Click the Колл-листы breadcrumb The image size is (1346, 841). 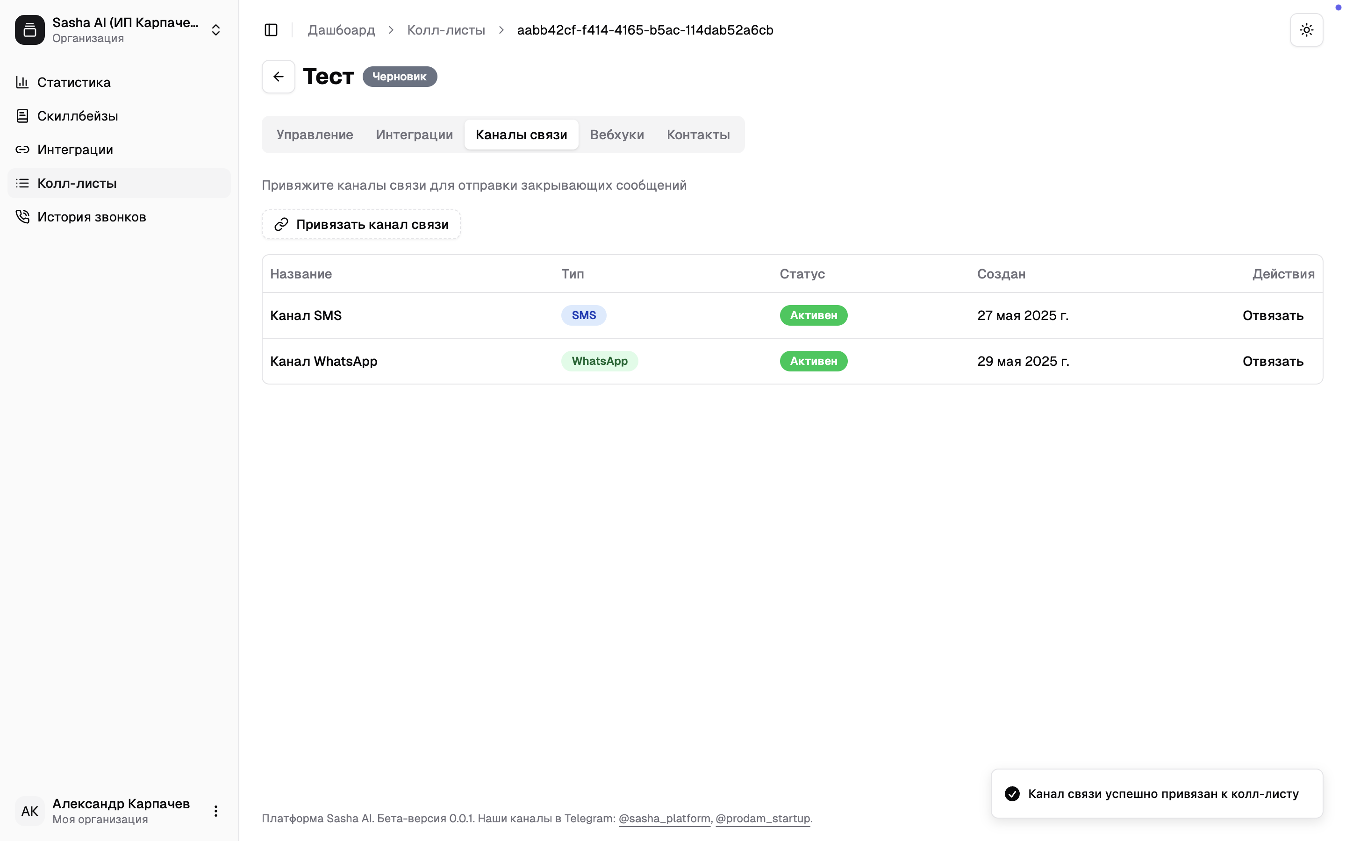pyautogui.click(x=445, y=30)
